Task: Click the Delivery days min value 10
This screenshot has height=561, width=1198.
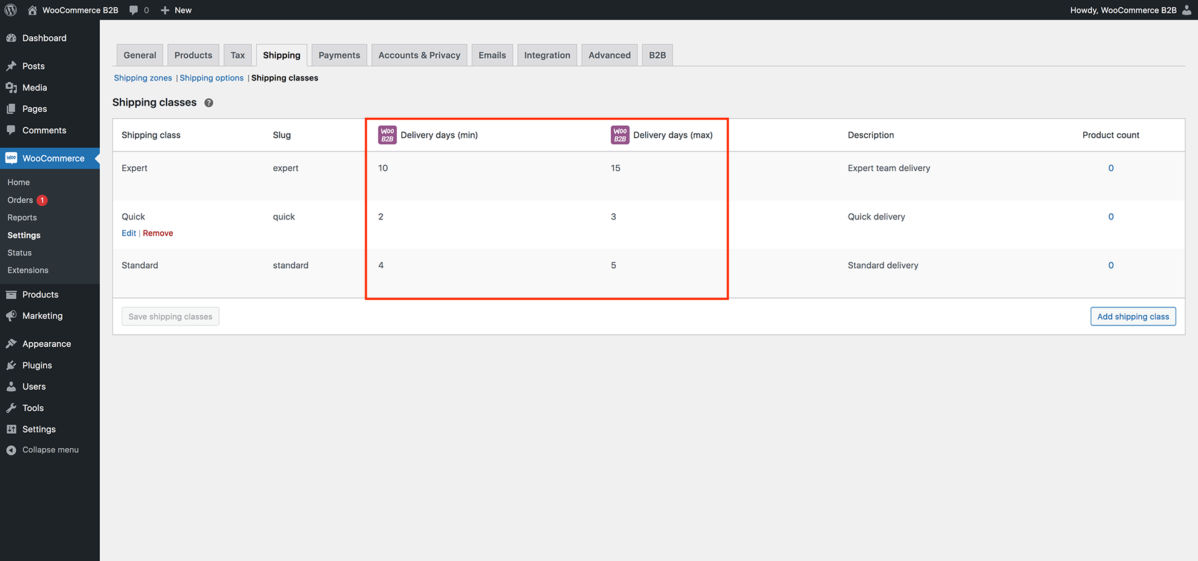Action: [x=383, y=168]
